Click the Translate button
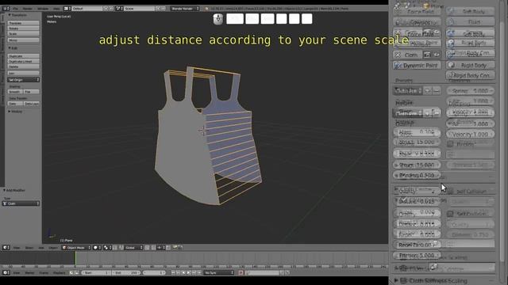 [x=23, y=23]
